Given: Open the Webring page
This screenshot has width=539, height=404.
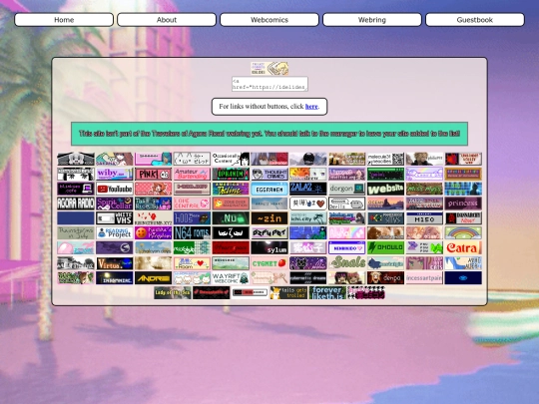Looking at the screenshot, I should coord(372,20).
